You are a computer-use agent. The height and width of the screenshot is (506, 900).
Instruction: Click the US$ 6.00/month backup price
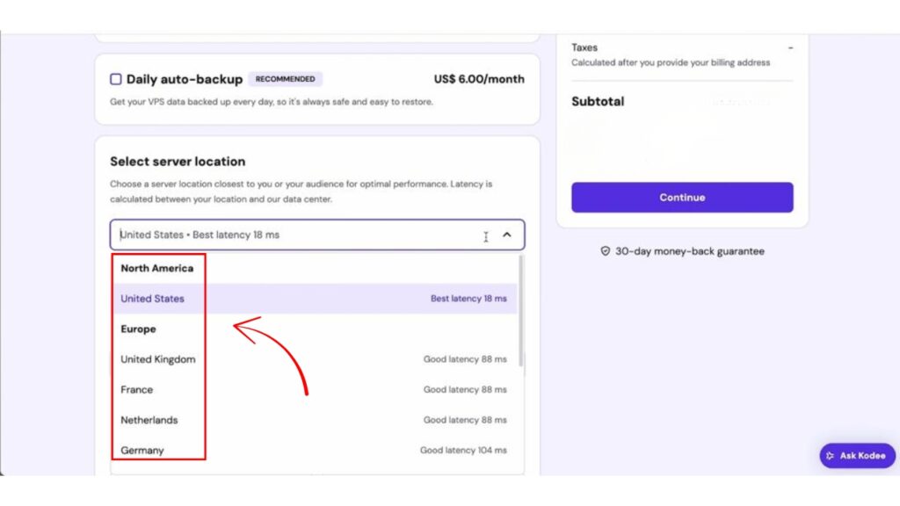(479, 79)
